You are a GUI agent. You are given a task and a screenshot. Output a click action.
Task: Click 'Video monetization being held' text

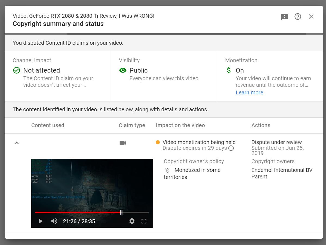(199, 142)
